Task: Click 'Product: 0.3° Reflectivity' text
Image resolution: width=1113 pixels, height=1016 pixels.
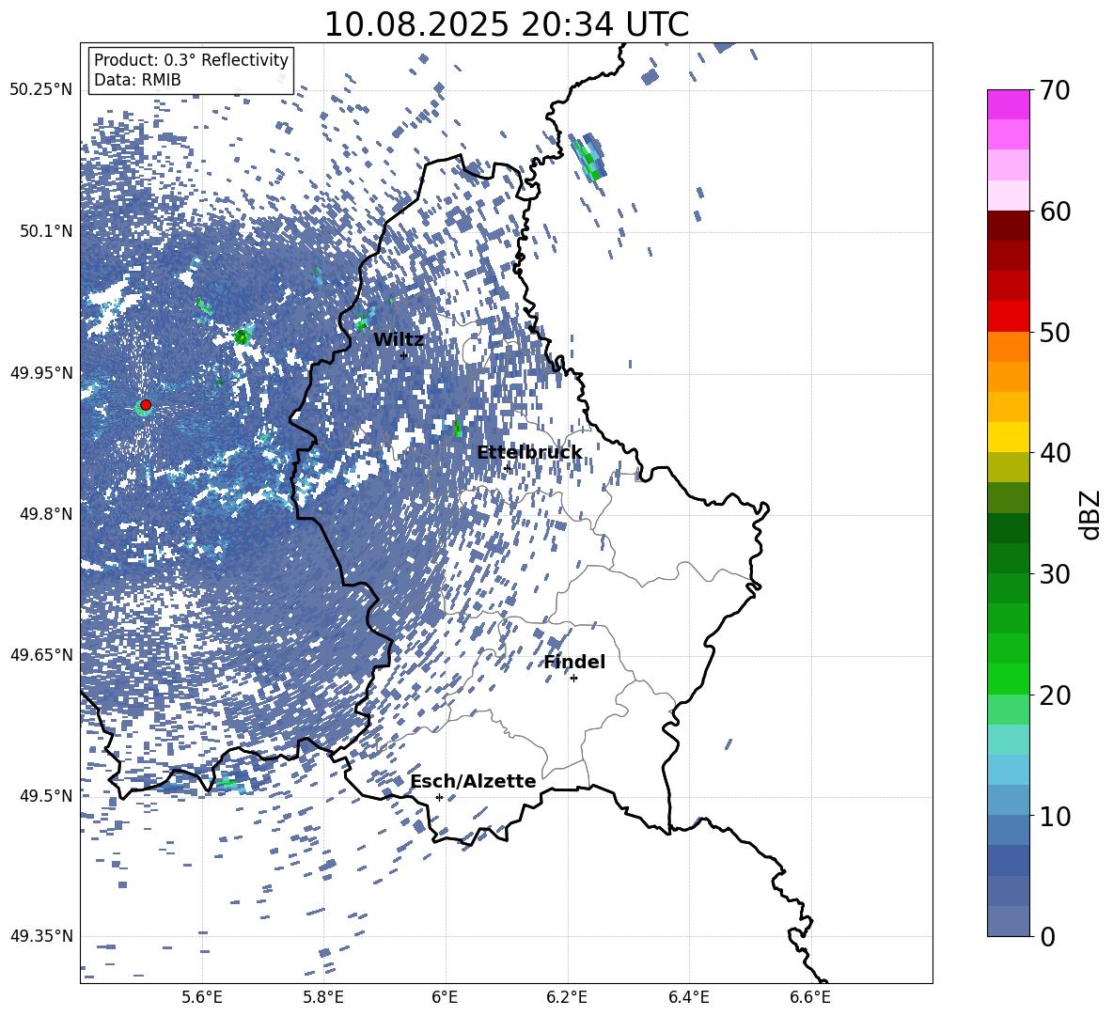Action: click(191, 60)
